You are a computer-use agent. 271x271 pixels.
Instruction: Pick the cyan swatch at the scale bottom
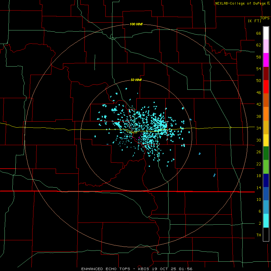pyautogui.click(x=266, y=221)
